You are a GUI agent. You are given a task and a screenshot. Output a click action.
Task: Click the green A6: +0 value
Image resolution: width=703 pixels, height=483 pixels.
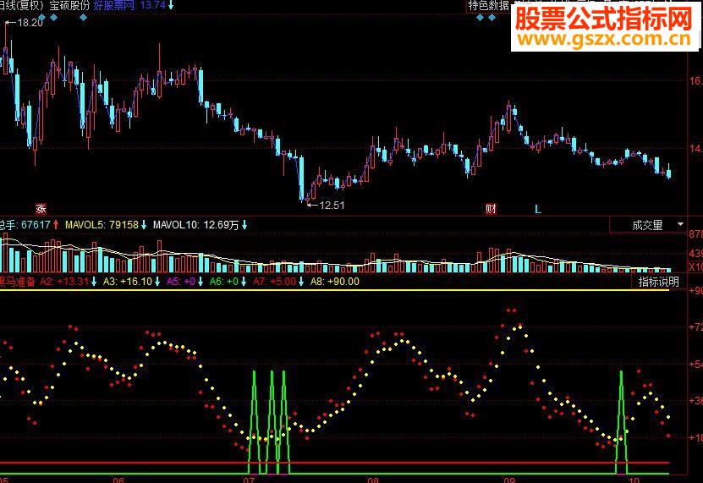pos(223,282)
